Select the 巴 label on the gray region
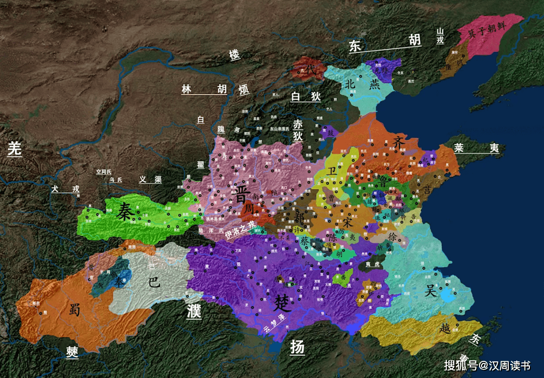The image size is (544, 378). coord(153,281)
